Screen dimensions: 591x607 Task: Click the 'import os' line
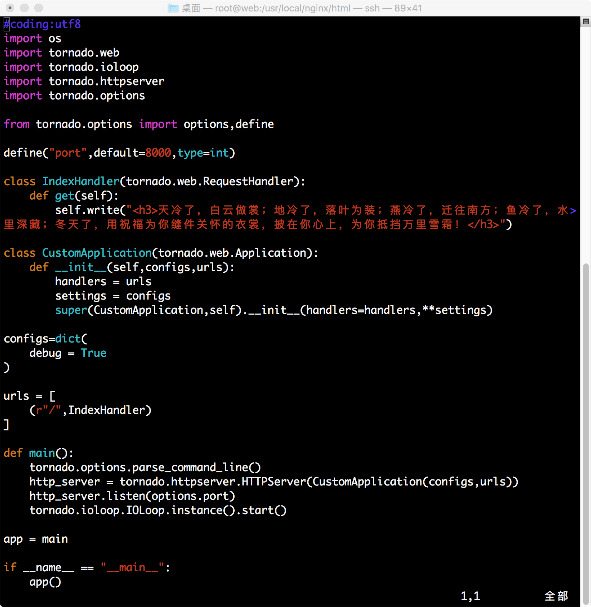click(33, 38)
